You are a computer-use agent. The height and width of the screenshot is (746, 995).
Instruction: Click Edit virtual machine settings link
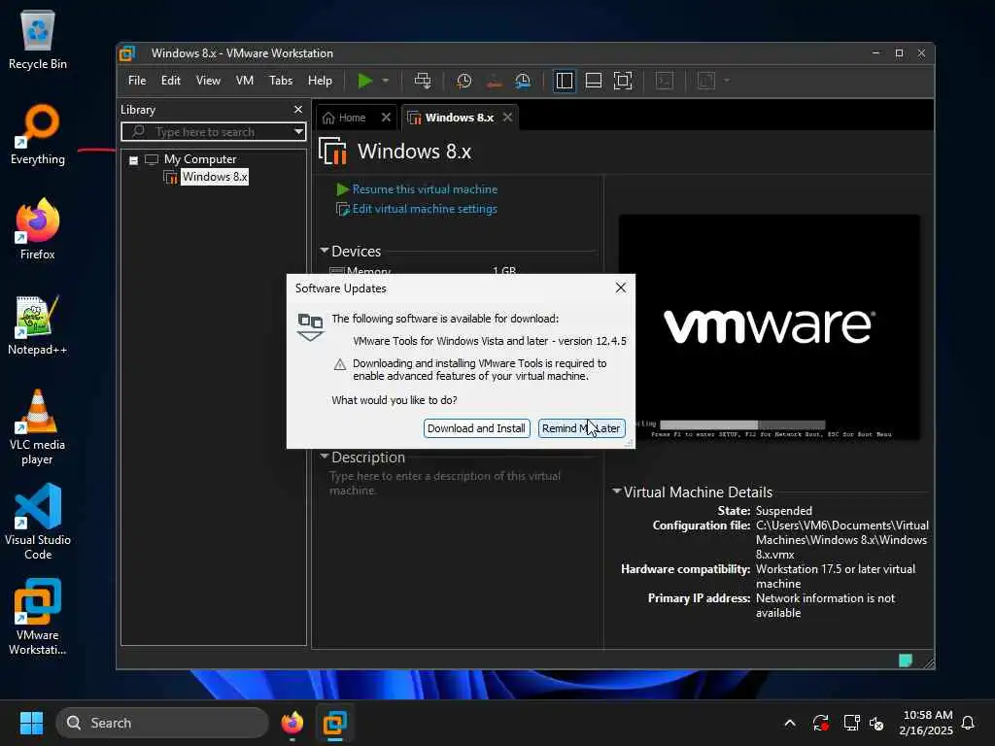click(425, 209)
